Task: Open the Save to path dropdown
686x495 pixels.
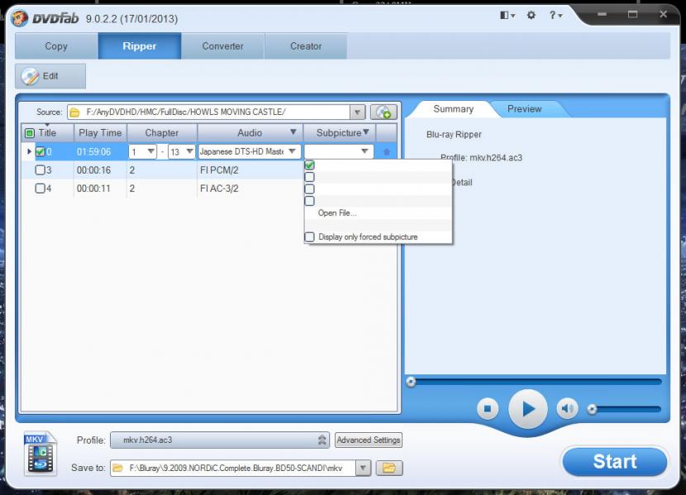Action: pyautogui.click(x=363, y=468)
